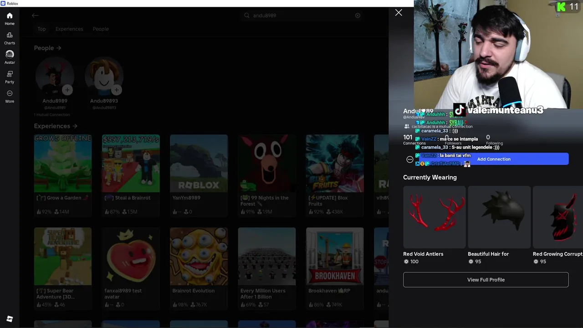The width and height of the screenshot is (583, 328).
Task: Switch to the Experiences tab
Action: point(69,29)
